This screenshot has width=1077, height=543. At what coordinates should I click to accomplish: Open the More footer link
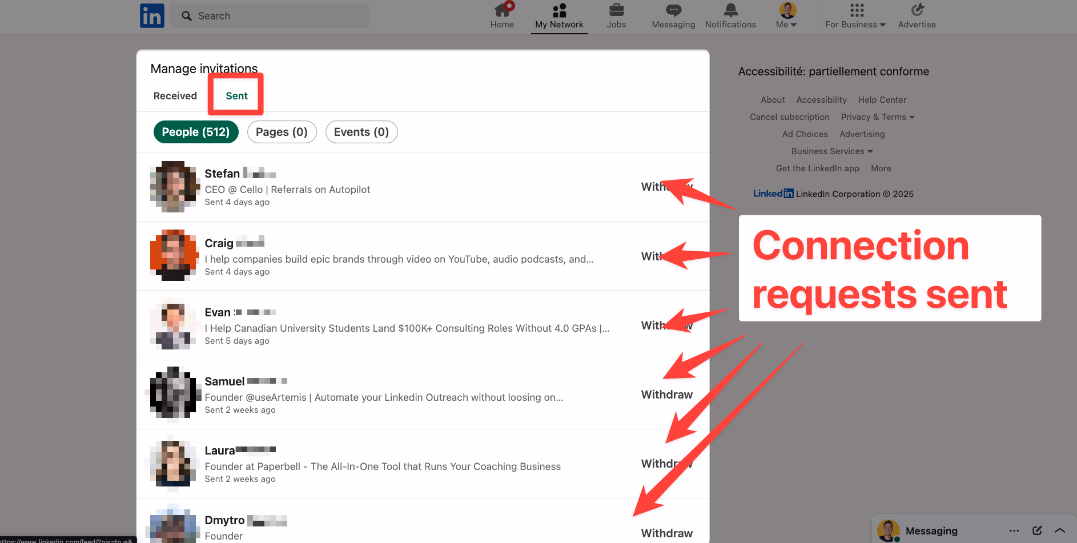881,168
